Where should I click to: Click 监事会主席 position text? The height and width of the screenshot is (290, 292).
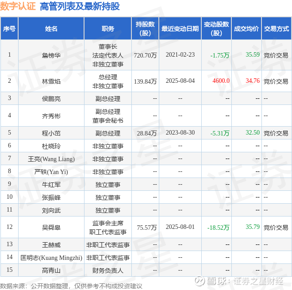coord(108,223)
